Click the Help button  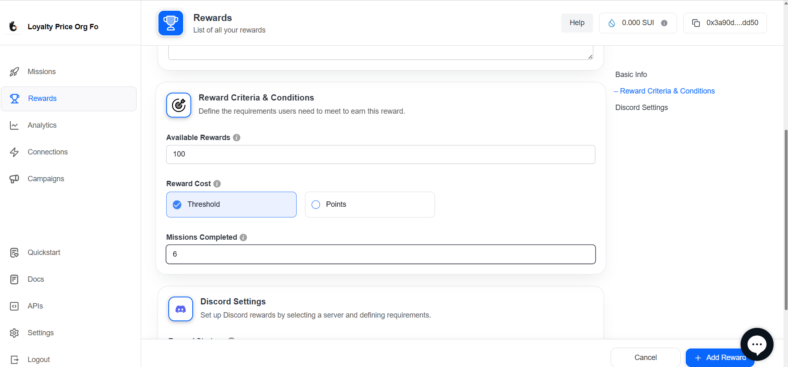577,23
